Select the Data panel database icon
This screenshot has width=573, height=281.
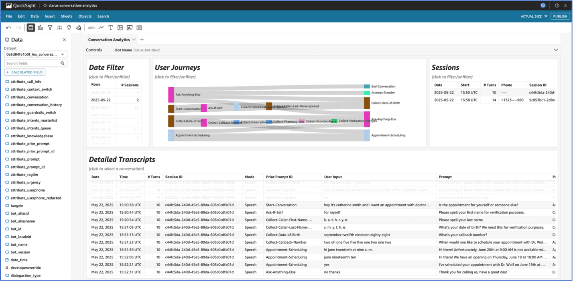[30, 27]
